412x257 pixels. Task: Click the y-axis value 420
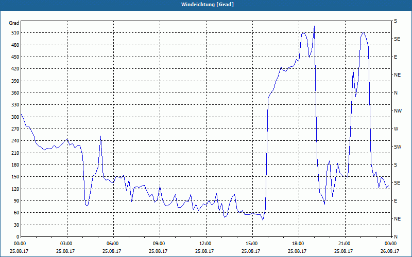tap(15, 69)
